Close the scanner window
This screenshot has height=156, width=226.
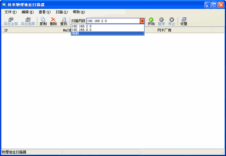[x=221, y=5]
